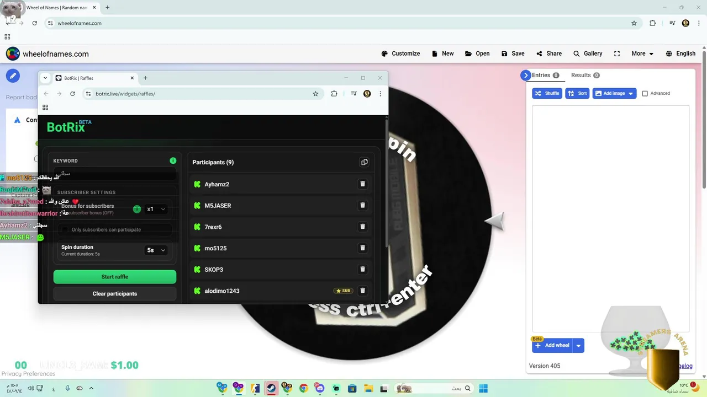Open a saved wheel via Open
Image resolution: width=707 pixels, height=397 pixels.
[x=477, y=53]
